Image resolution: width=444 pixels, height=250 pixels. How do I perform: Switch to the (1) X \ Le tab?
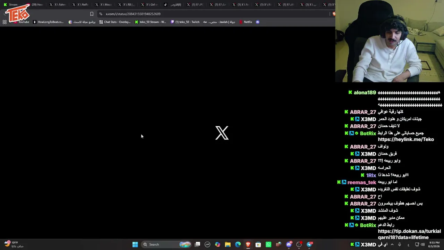(217, 5)
